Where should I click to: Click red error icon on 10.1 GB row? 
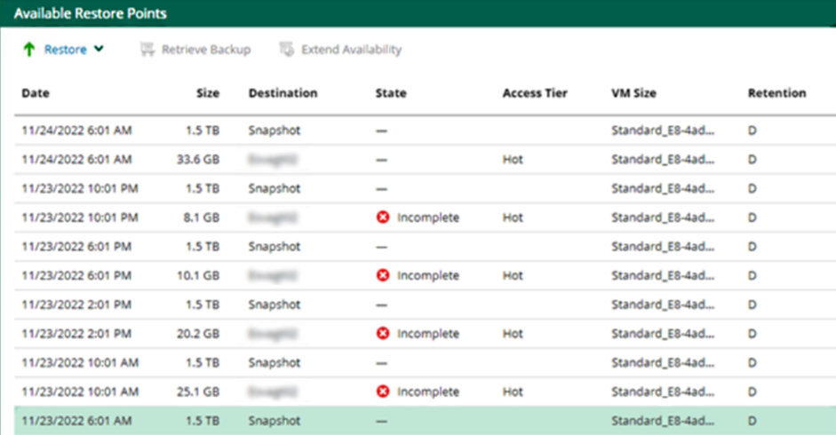383,275
